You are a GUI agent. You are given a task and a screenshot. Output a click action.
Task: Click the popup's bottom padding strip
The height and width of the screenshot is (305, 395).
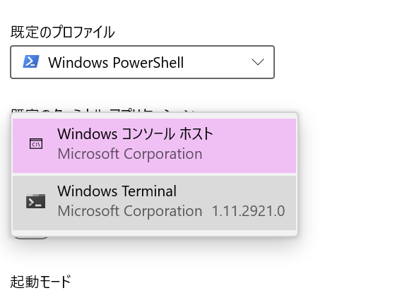click(155, 233)
